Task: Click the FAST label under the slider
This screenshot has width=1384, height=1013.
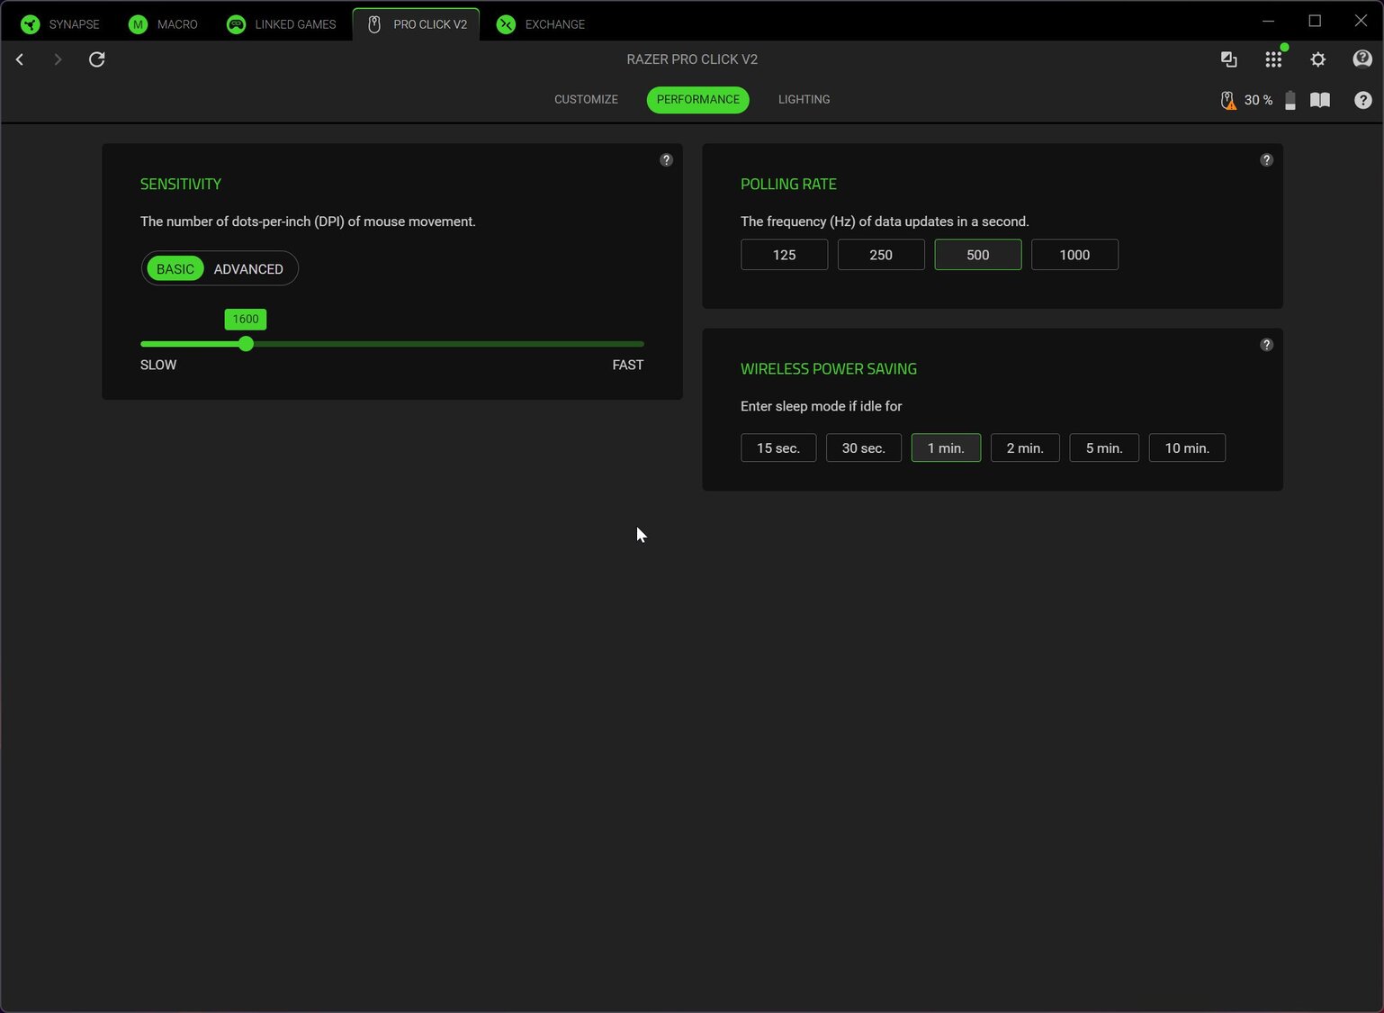Action: point(628,366)
